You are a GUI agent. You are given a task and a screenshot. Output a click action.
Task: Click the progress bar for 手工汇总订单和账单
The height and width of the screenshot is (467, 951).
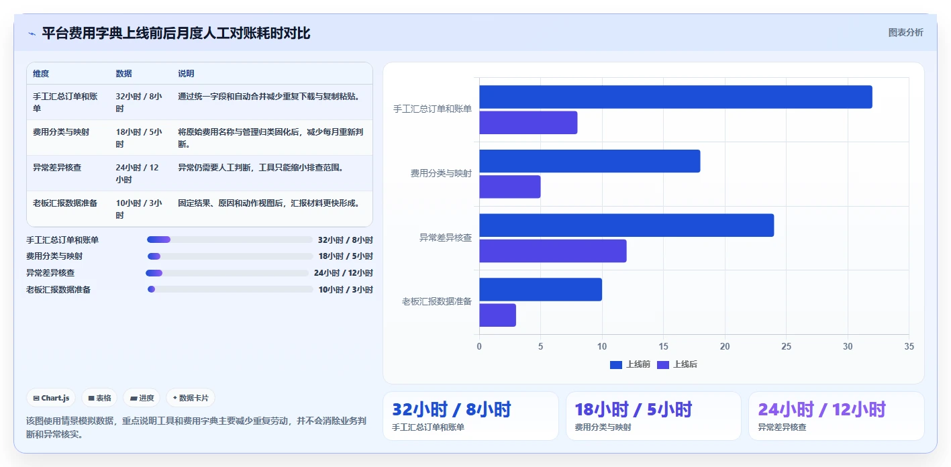(x=230, y=240)
